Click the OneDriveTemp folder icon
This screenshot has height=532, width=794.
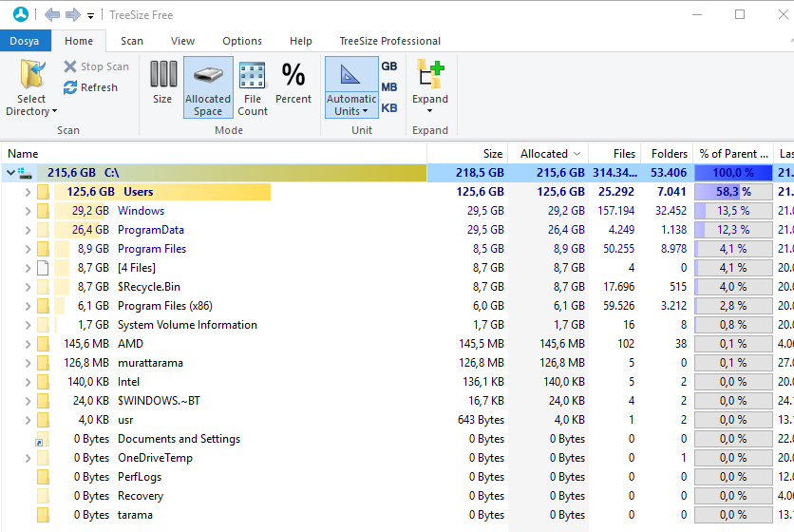click(43, 458)
